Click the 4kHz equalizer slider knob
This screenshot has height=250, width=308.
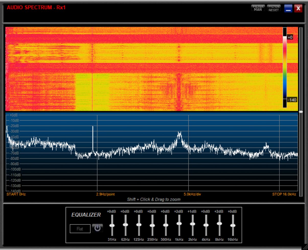pos(206,225)
